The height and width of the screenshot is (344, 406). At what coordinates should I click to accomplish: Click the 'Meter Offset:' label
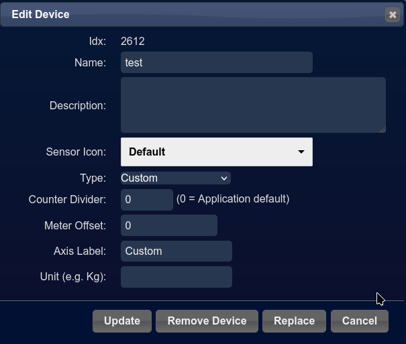coord(75,225)
